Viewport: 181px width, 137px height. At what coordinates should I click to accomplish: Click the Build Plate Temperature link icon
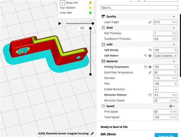tap(150, 72)
